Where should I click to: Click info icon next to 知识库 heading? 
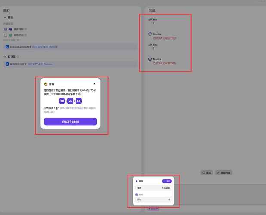[18, 57]
